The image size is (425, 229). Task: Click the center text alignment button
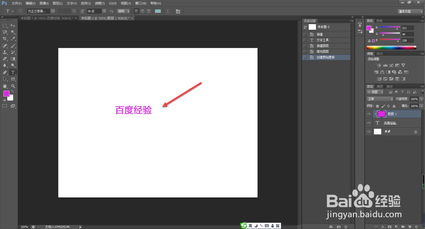click(x=142, y=11)
